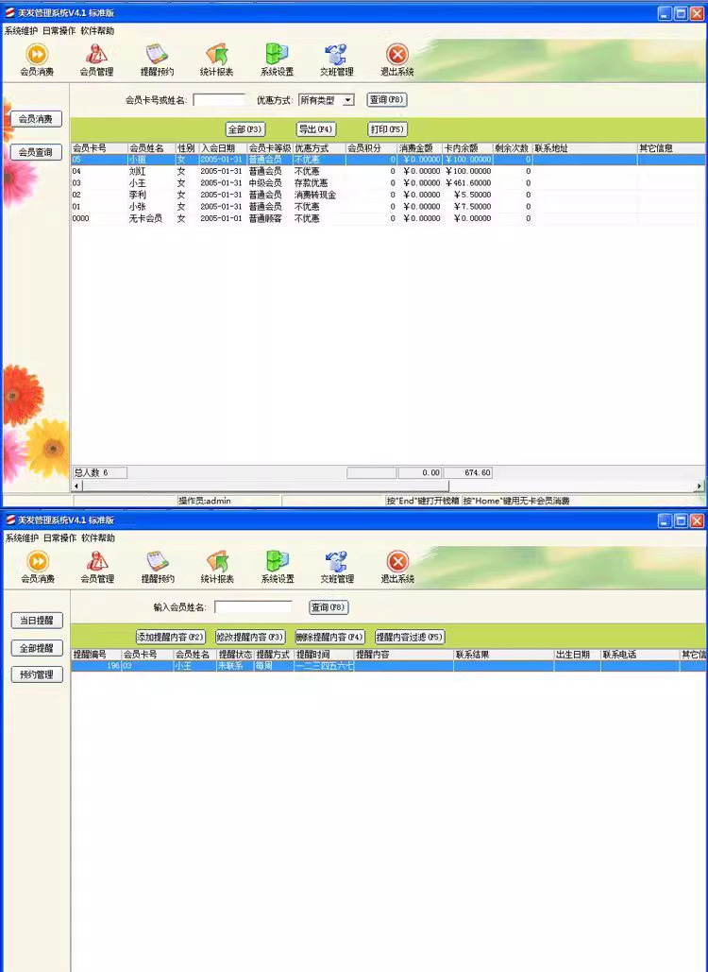Screen dimensions: 708x972
Task: Open 交班管理 icon in lower window toolbar
Action: [x=337, y=567]
